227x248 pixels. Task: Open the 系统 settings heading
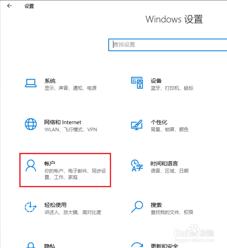pyautogui.click(x=50, y=81)
